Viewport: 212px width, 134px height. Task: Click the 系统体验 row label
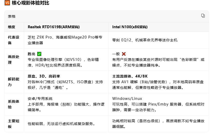coord(14,104)
